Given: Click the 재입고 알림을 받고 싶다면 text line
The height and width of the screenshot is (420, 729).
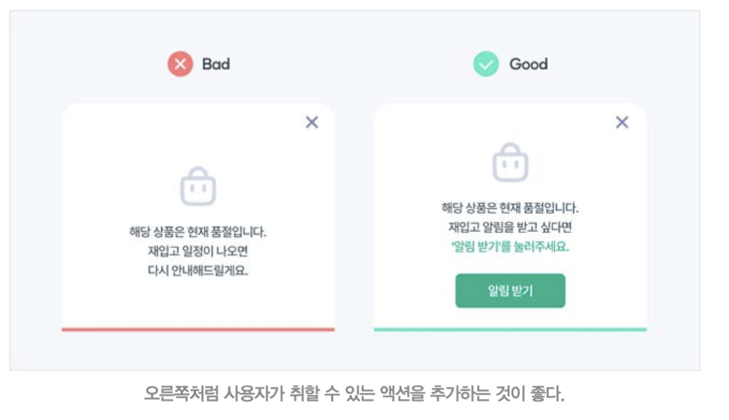Looking at the screenshot, I should pos(510,227).
